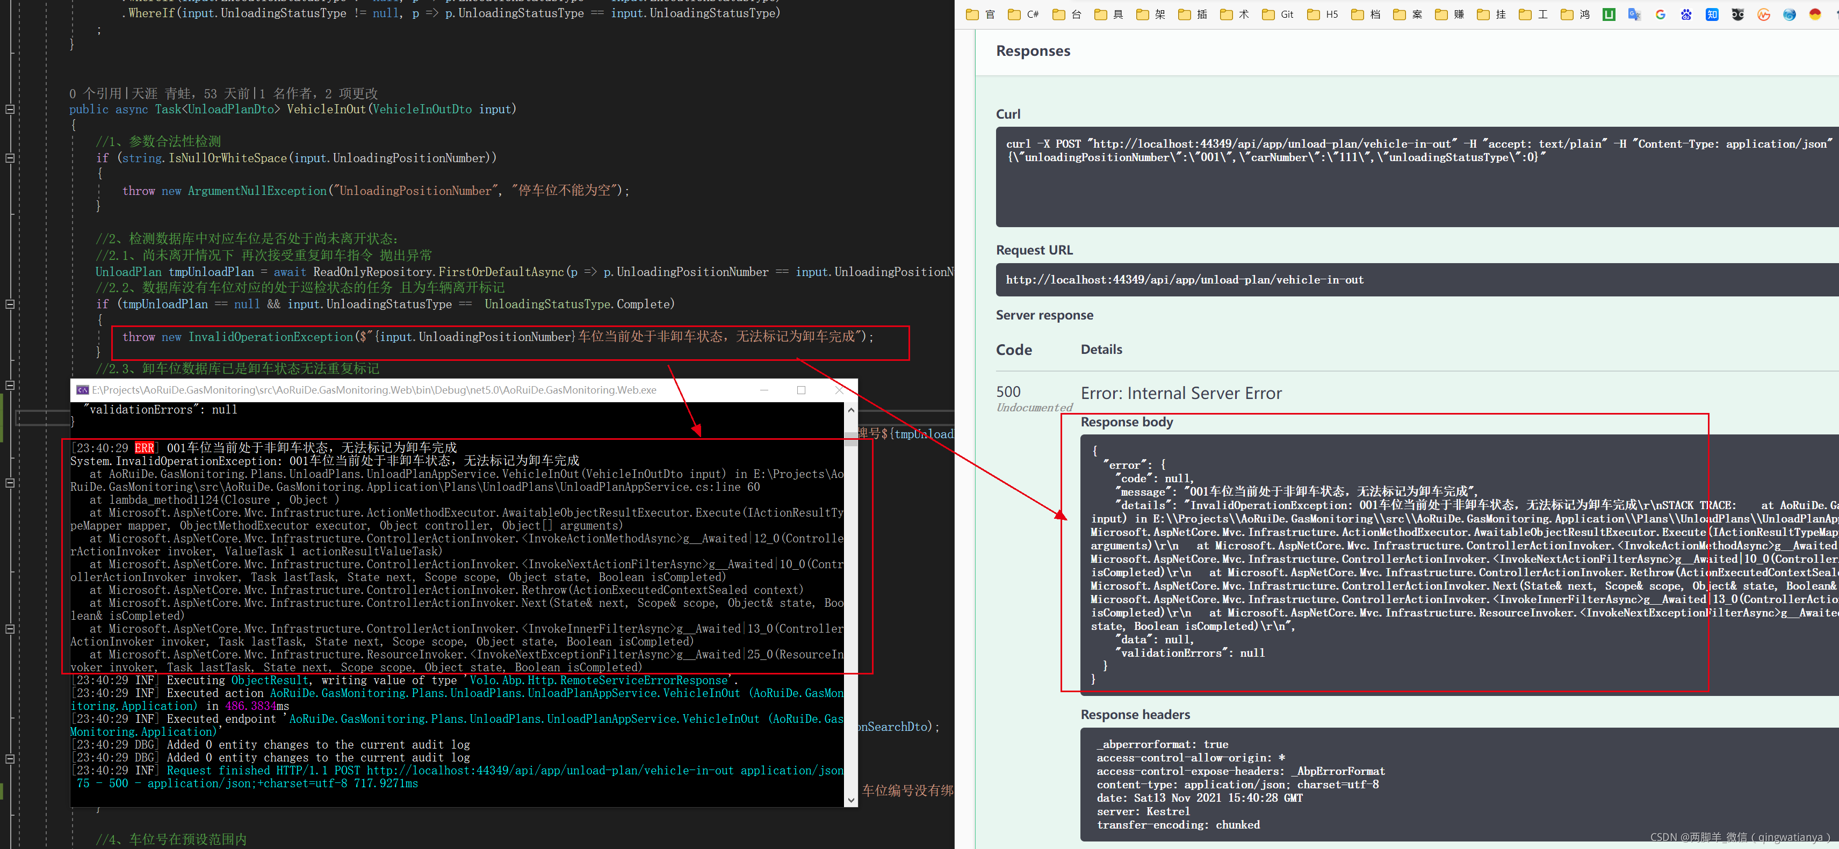Open the C# bookmark folder

click(x=1023, y=14)
